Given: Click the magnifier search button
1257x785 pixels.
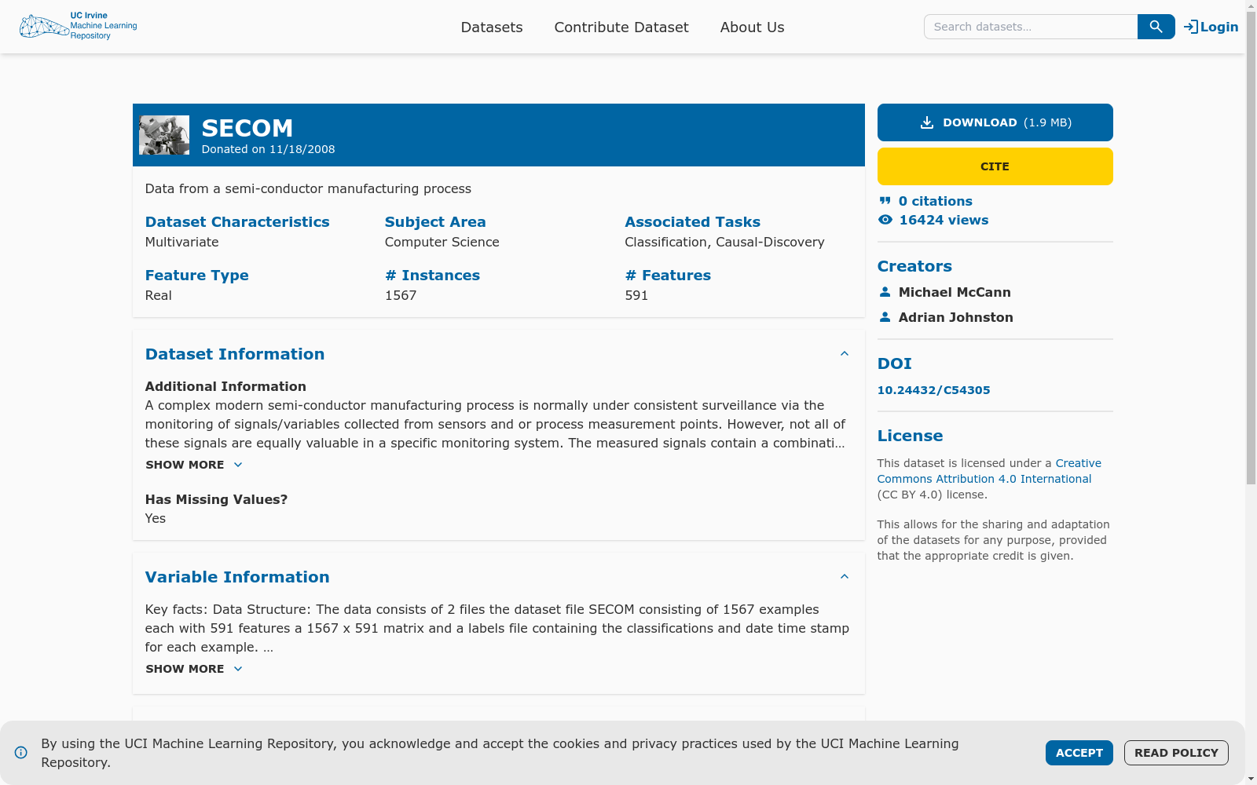Looking at the screenshot, I should pos(1156,27).
